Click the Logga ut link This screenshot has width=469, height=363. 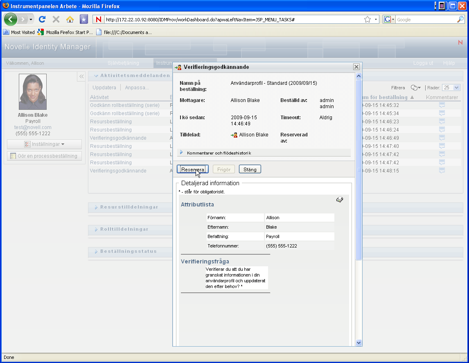[x=423, y=63]
